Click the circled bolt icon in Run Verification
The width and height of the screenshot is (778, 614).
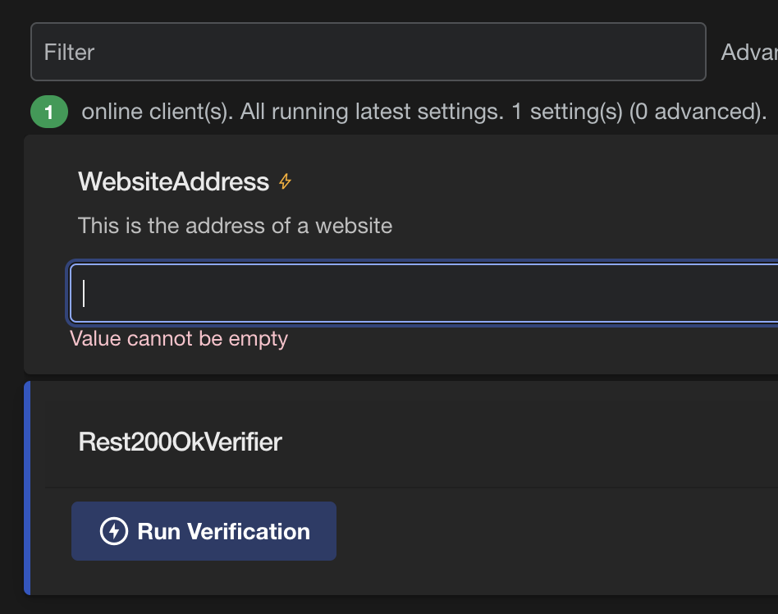(x=114, y=531)
